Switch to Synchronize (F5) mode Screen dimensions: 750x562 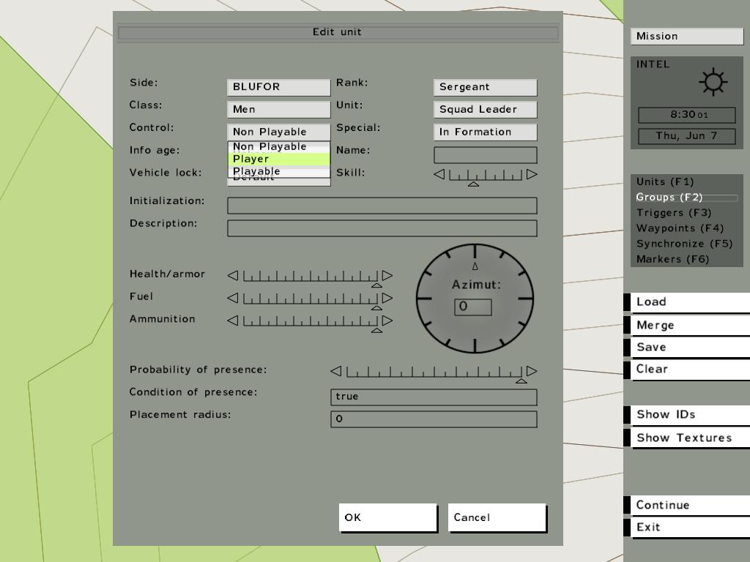[x=687, y=244]
